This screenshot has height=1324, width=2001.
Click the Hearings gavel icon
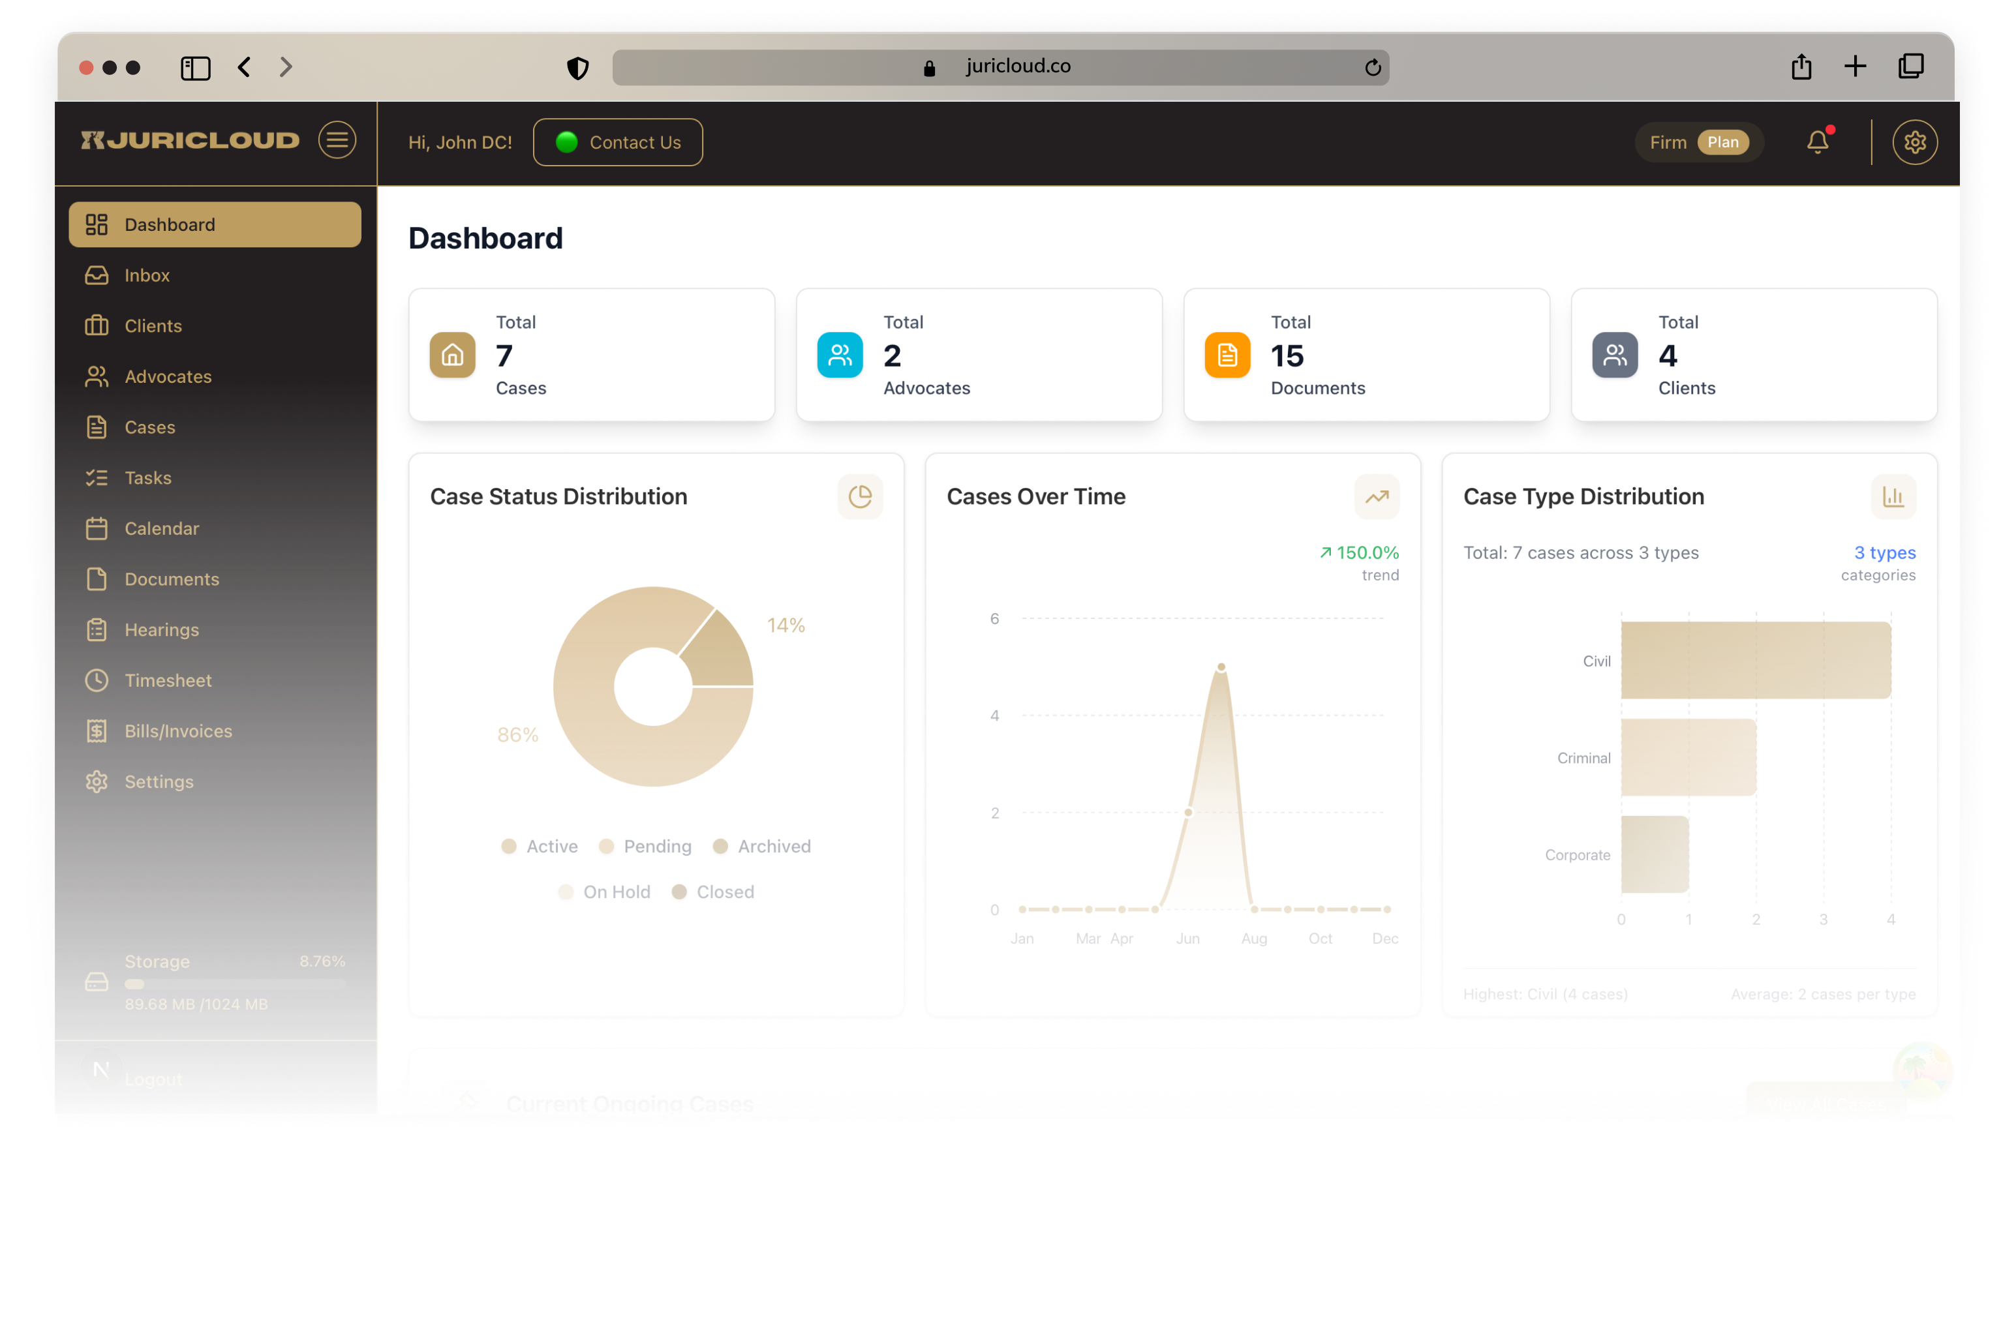(97, 629)
